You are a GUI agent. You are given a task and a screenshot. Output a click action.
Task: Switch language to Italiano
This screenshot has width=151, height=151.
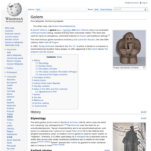click(x=10, y=120)
